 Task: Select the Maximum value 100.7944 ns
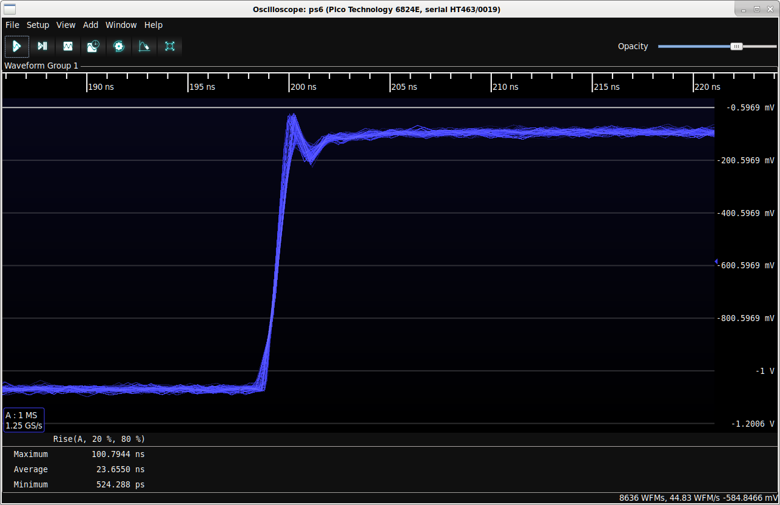118,454
